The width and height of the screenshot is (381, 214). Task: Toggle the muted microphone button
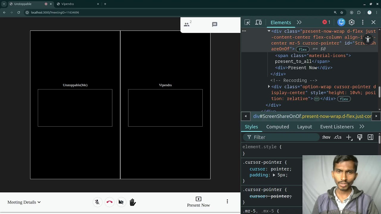tap(97, 202)
